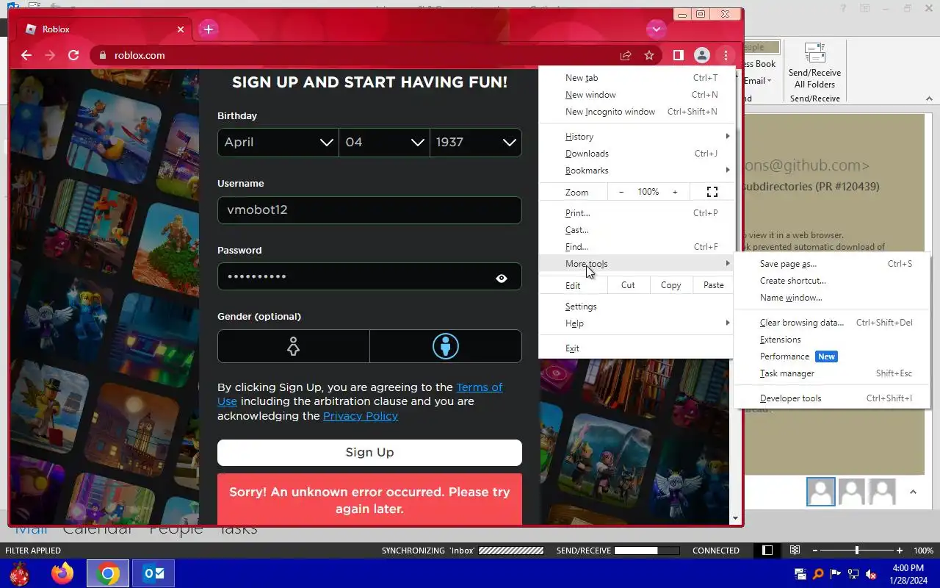Expand the Help submenu
Screen dimensions: 940x588
tap(636, 323)
